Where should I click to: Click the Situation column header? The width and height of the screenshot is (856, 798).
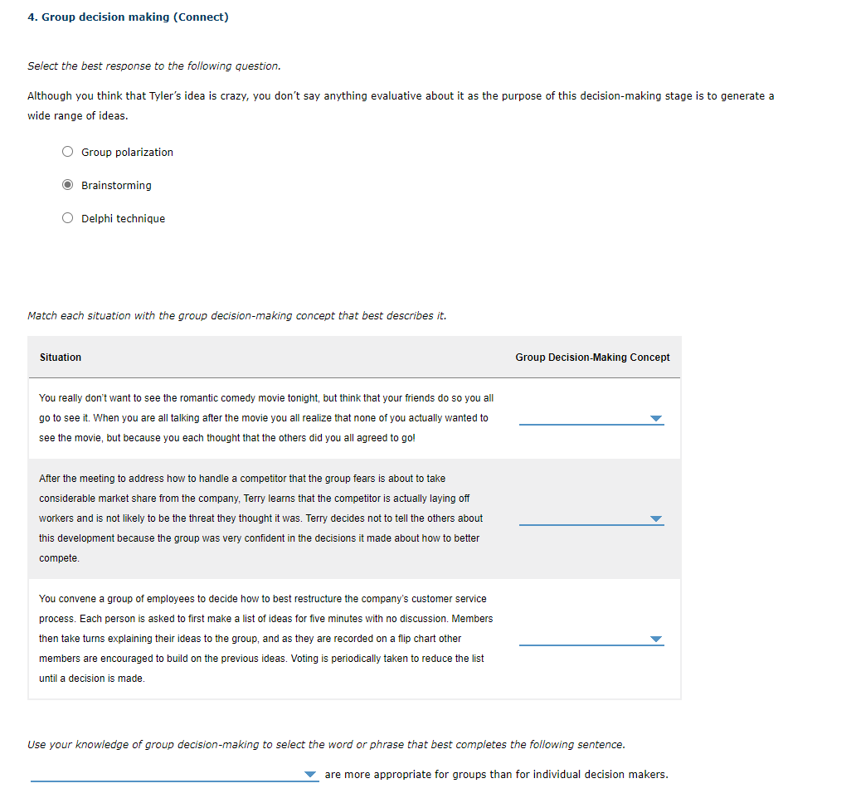tap(61, 357)
